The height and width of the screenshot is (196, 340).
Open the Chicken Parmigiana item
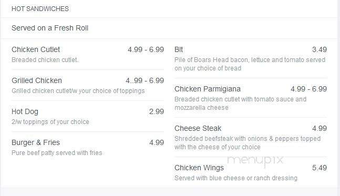(x=208, y=89)
